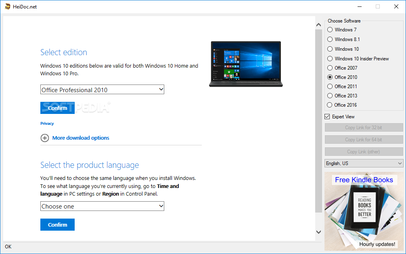The width and height of the screenshot is (406, 254).
Task: Open the English, US language dropdown
Action: tap(364, 163)
